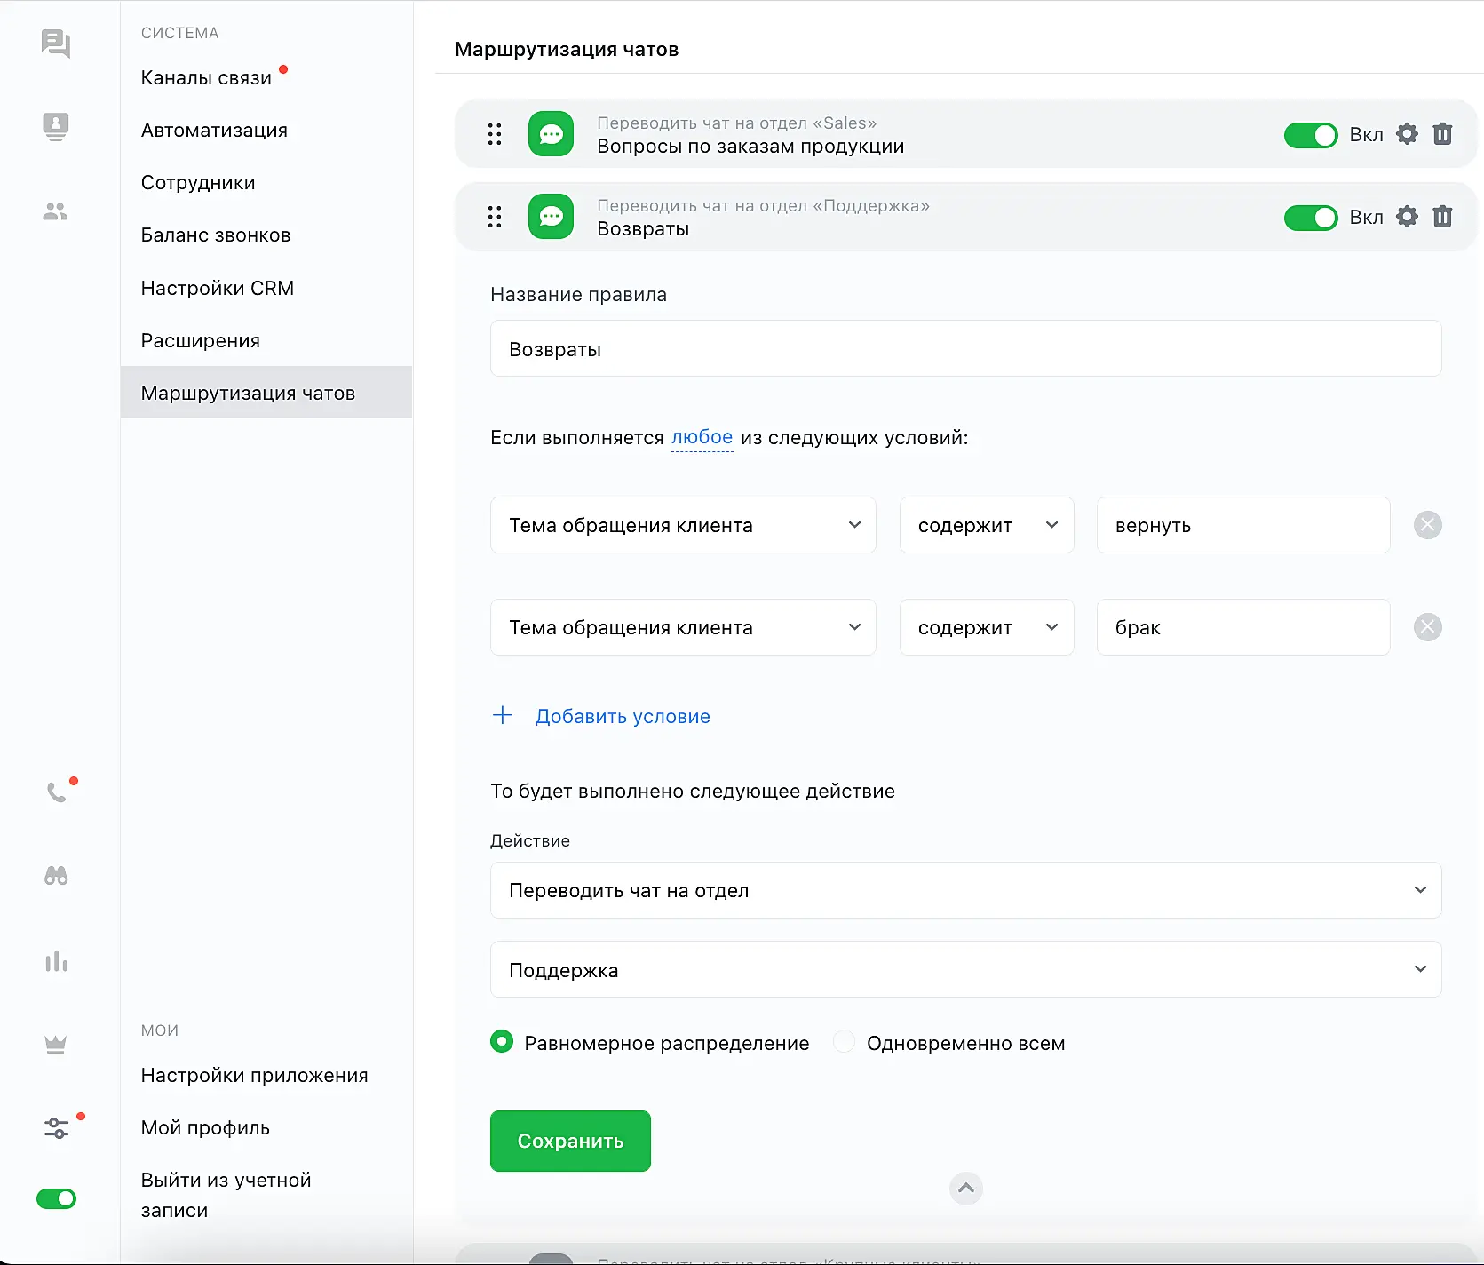Open the «Переводить чат на отдел» action dropdown

coord(965,890)
